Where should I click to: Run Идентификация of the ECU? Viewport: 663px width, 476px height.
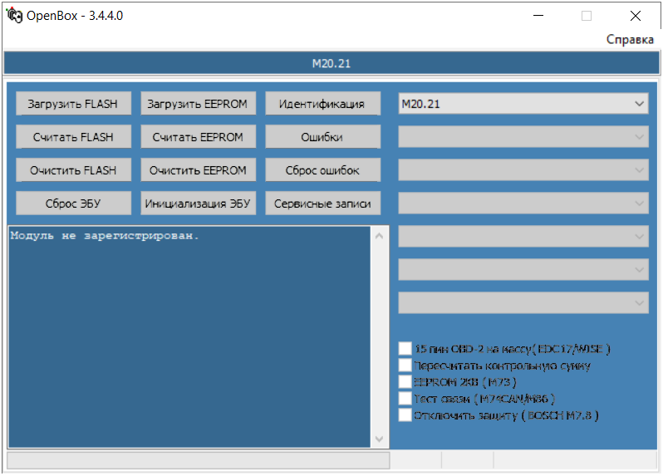point(322,104)
